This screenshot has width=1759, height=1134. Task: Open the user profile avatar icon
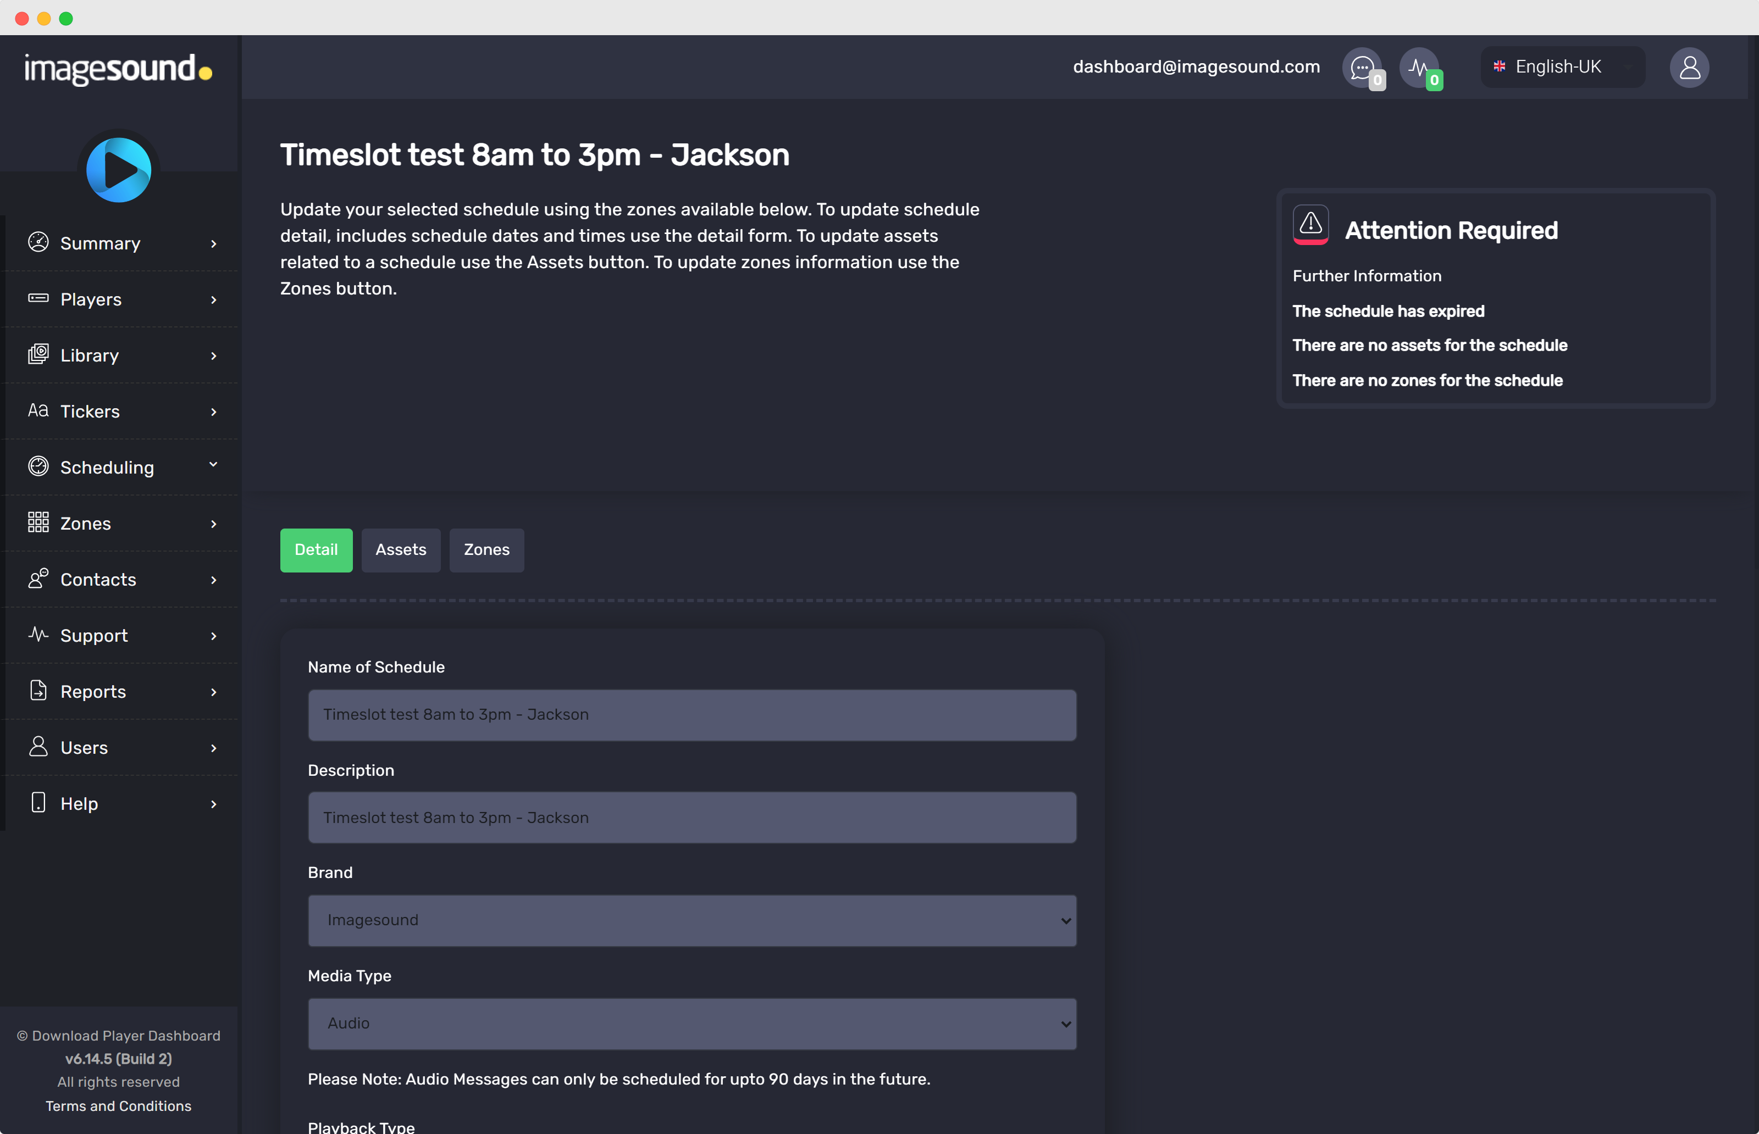1689,67
